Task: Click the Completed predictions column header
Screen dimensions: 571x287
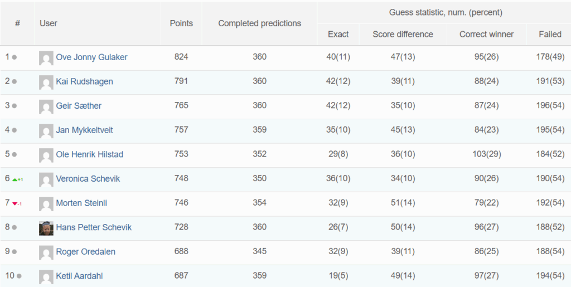Action: pyautogui.click(x=260, y=23)
